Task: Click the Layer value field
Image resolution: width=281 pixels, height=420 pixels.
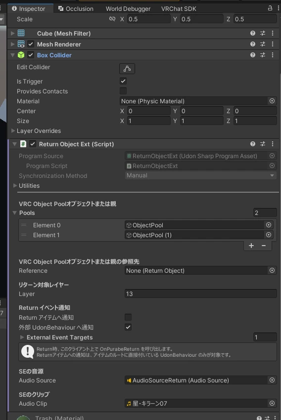Action: pos(200,294)
